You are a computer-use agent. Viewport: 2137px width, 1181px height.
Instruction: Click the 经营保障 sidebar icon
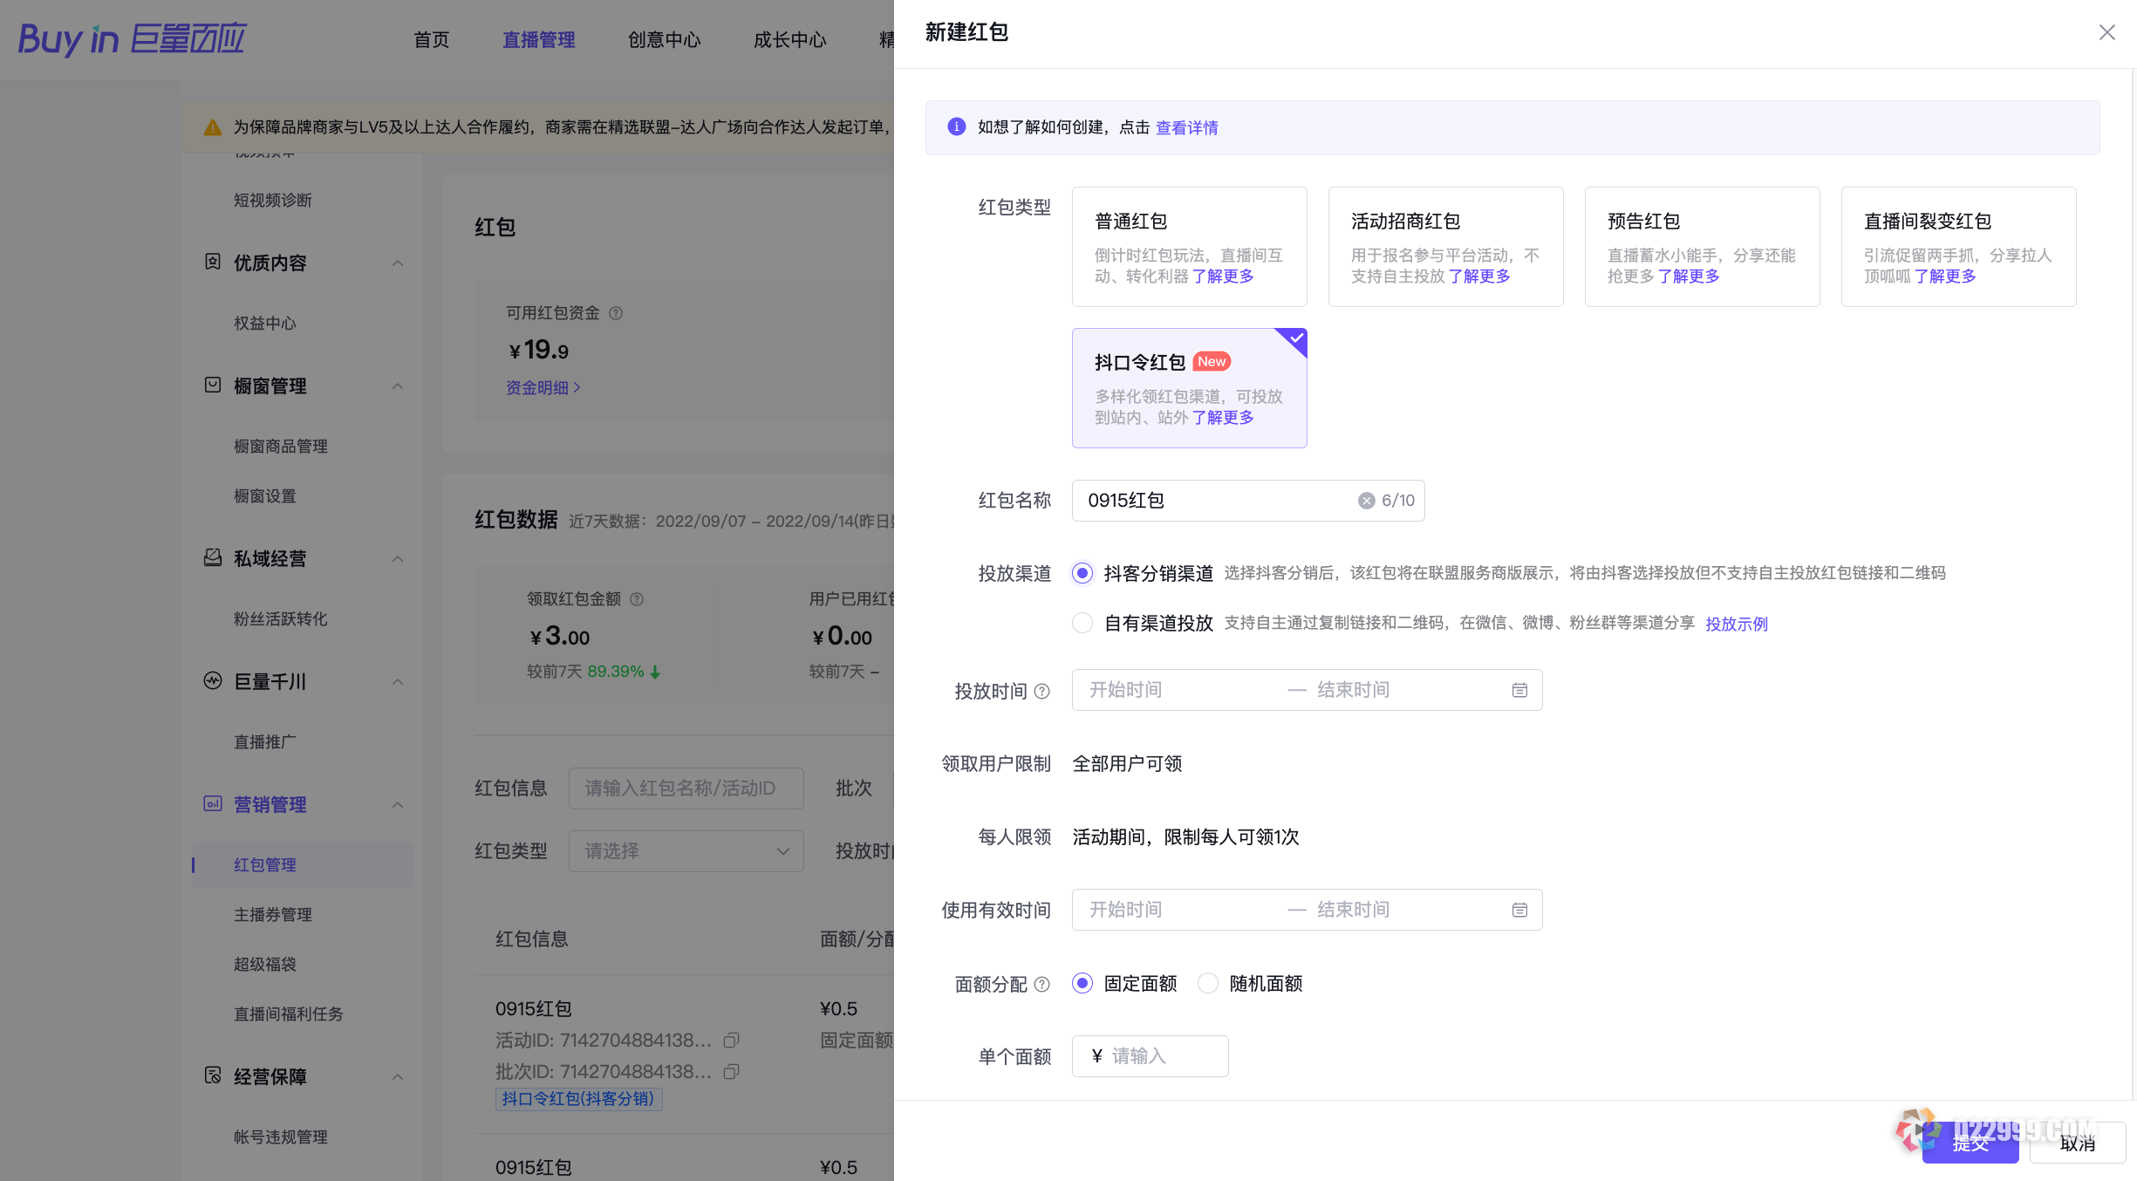[213, 1075]
